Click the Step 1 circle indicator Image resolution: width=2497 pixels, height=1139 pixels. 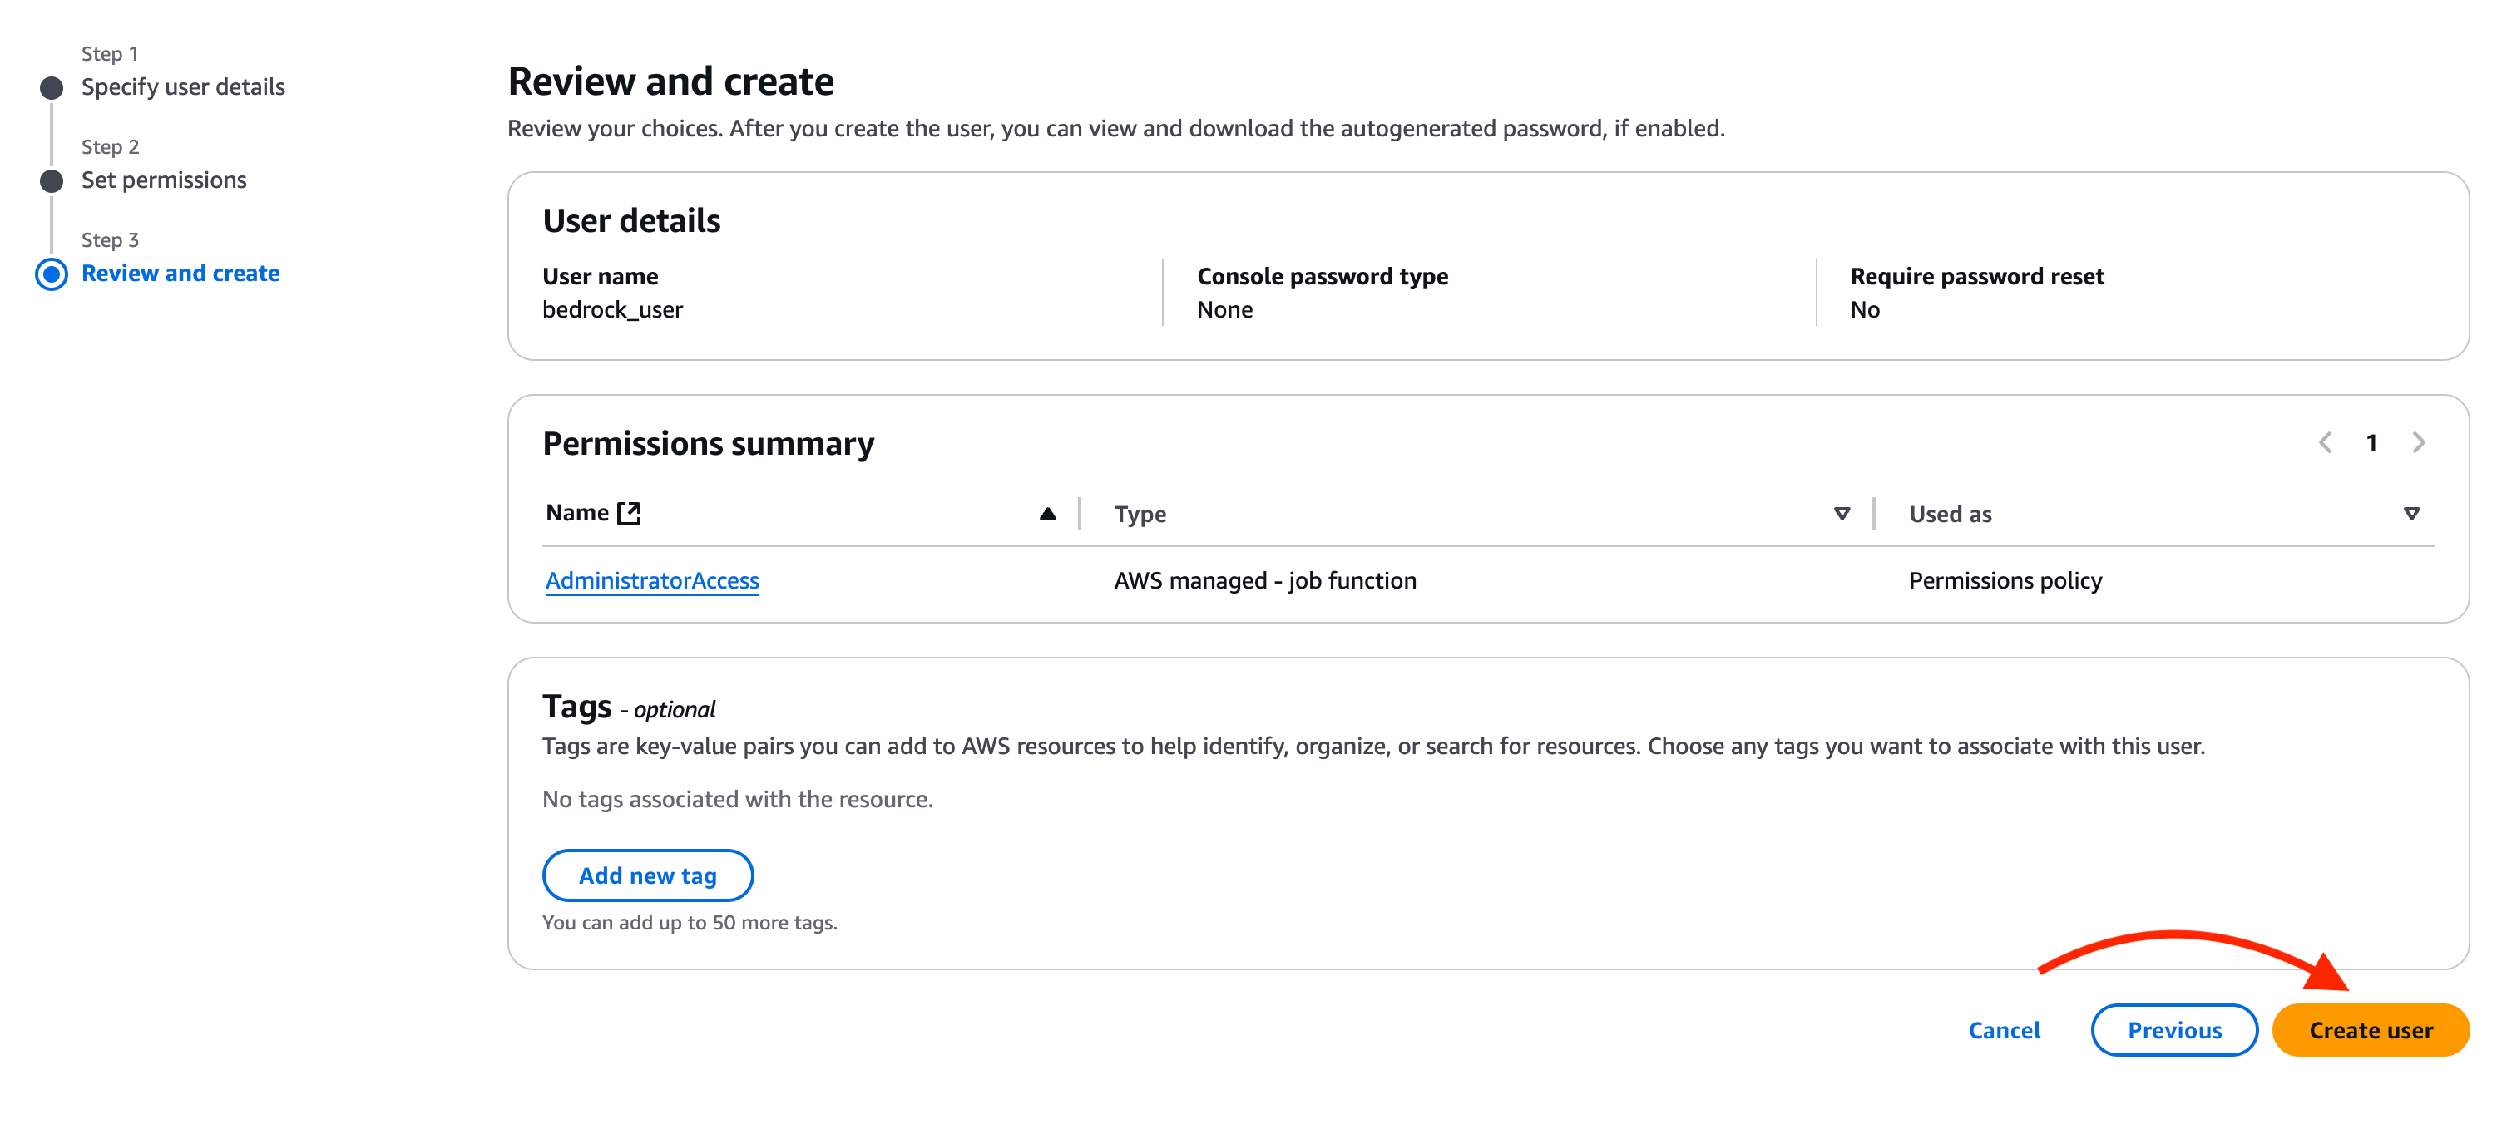[52, 88]
